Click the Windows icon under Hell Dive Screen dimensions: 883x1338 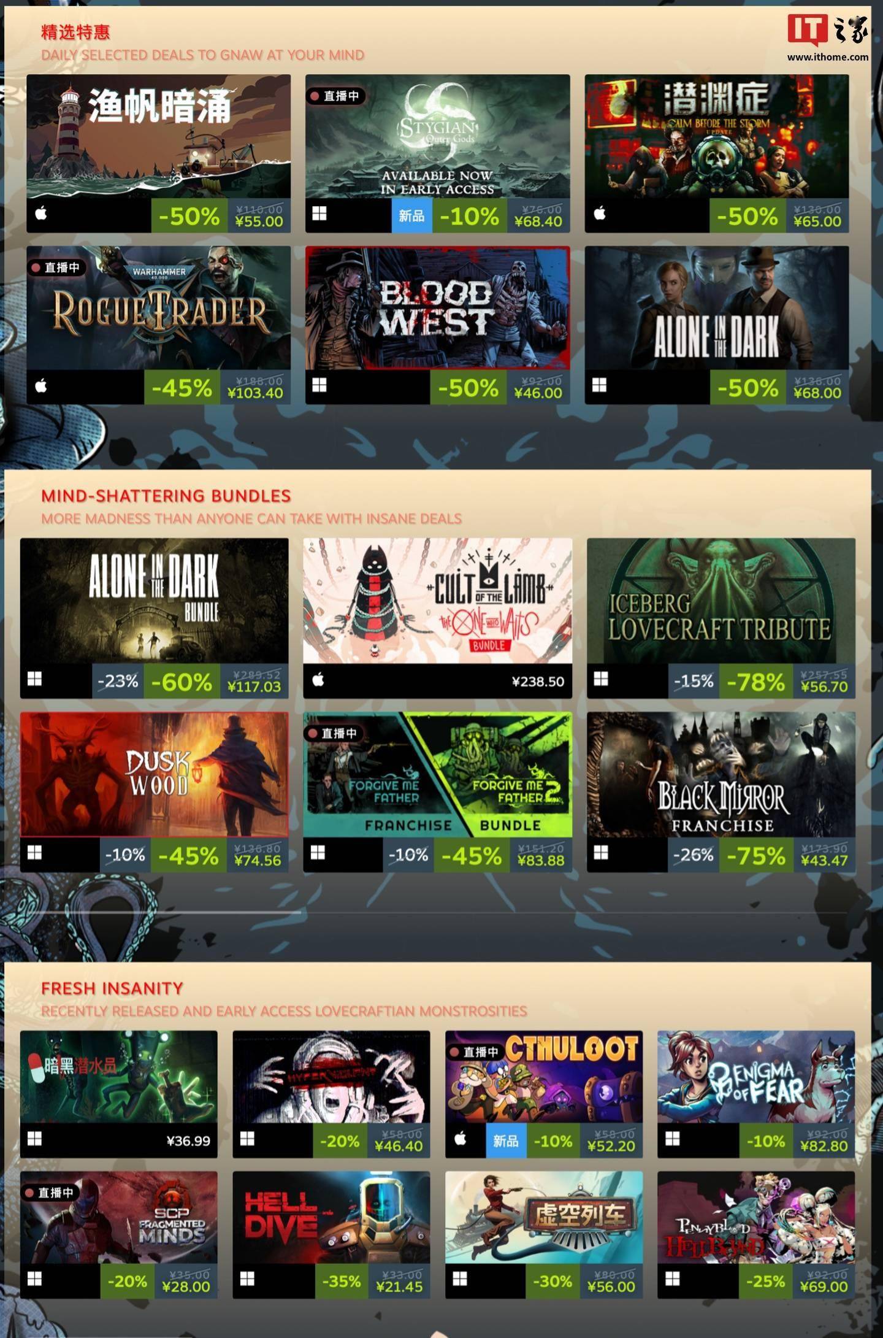(247, 1278)
